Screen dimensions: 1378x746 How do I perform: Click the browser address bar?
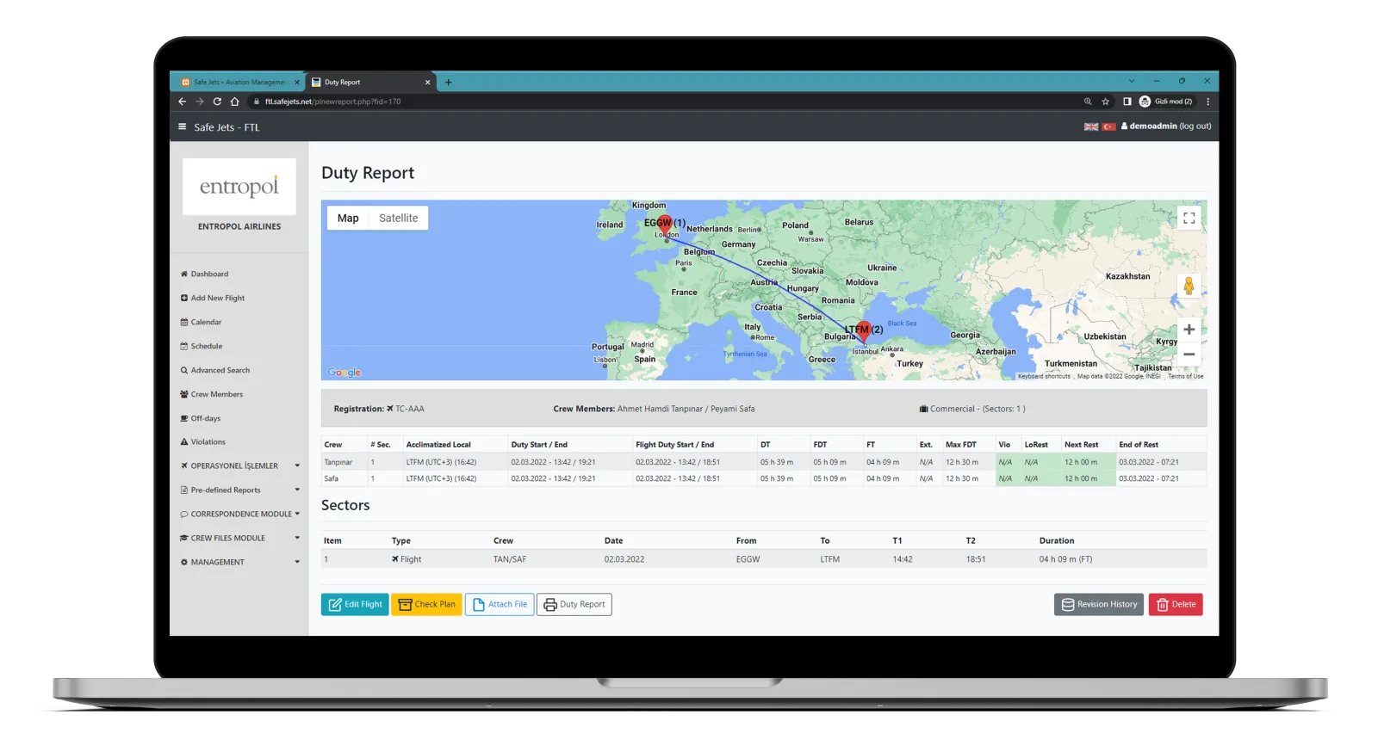pos(663,102)
